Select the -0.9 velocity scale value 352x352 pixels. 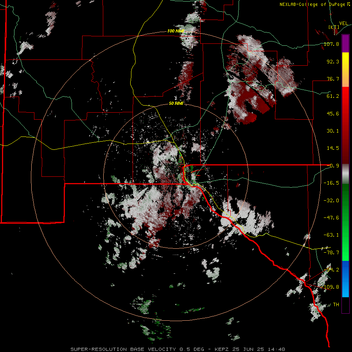(333, 166)
